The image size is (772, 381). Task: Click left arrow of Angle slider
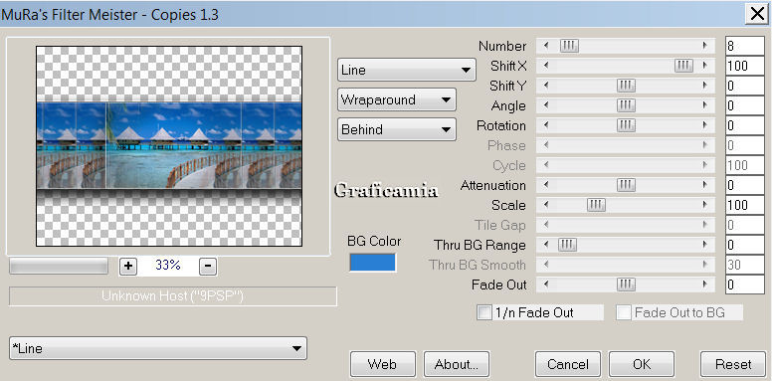[546, 105]
